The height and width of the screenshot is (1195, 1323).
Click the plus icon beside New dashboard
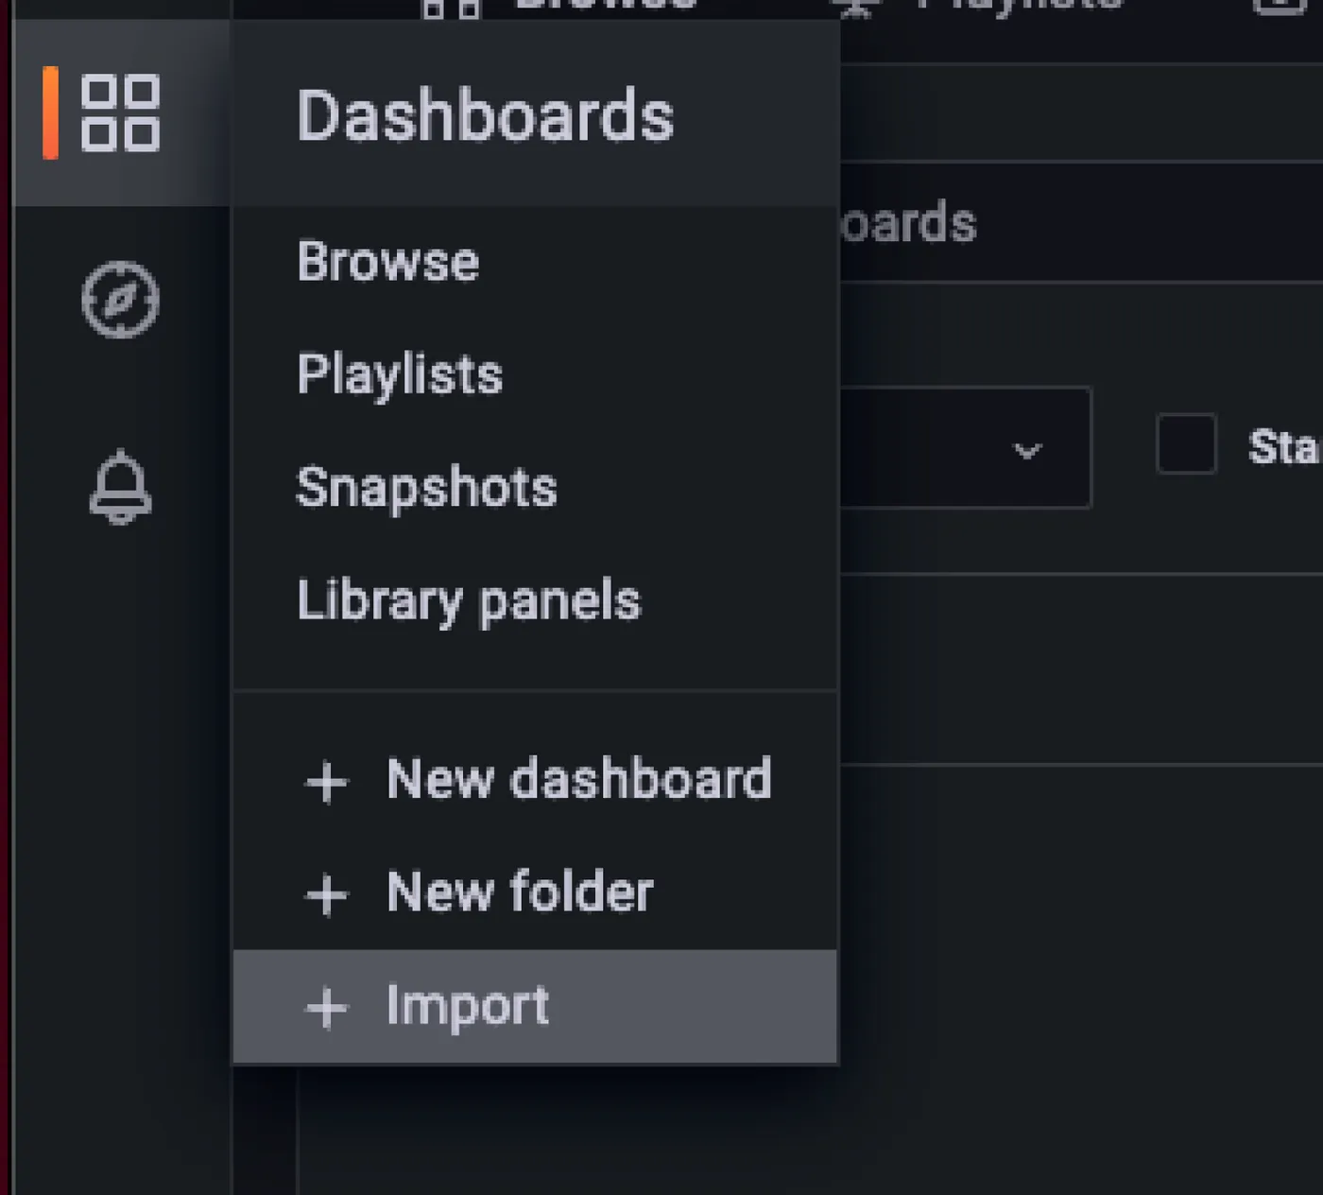click(327, 782)
